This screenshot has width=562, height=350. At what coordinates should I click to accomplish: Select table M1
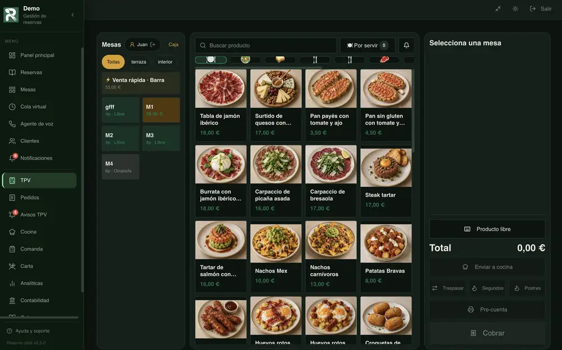pyautogui.click(x=161, y=110)
